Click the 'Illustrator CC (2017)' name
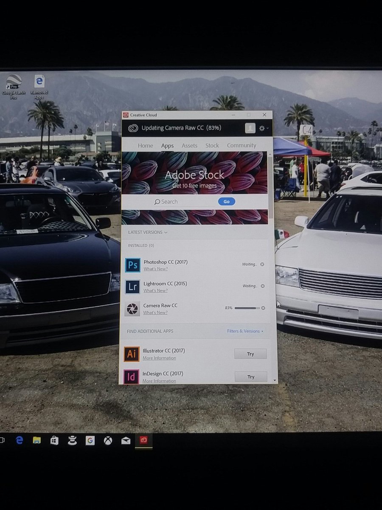Screen dimensions: 382x510 [164, 351]
